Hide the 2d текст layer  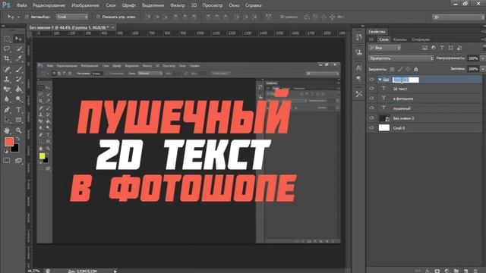pos(371,89)
